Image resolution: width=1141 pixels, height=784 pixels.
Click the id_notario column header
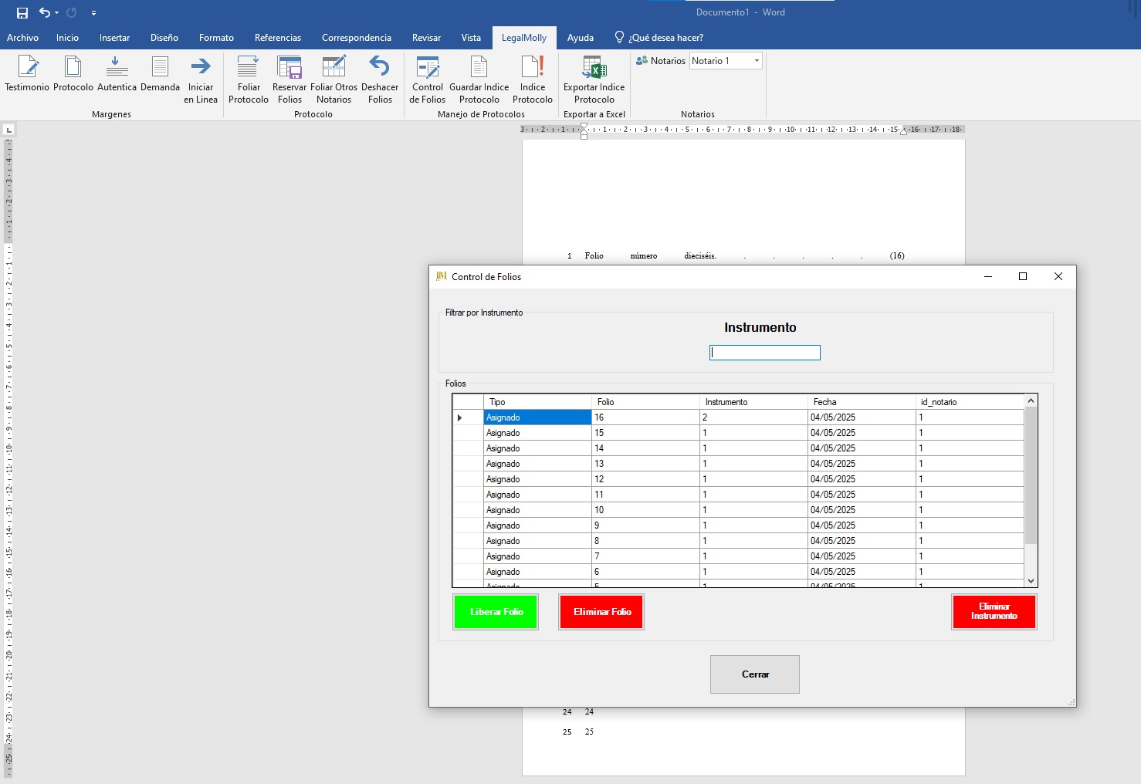coord(970,402)
